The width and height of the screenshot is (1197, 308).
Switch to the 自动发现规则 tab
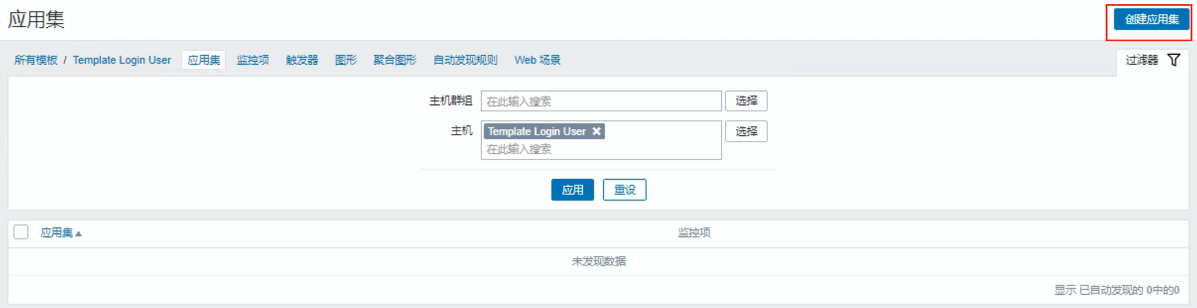pyautogui.click(x=466, y=60)
